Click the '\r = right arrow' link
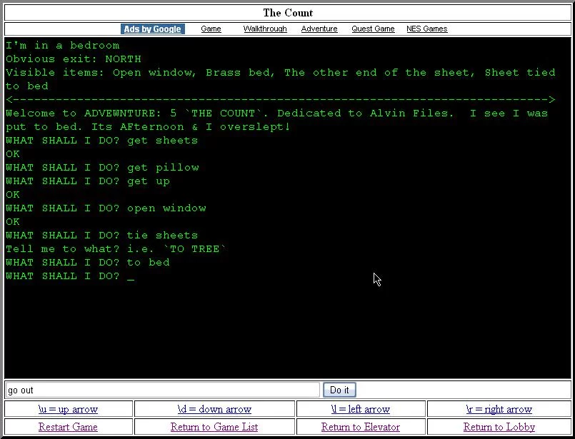The width and height of the screenshot is (575, 439). (x=499, y=409)
